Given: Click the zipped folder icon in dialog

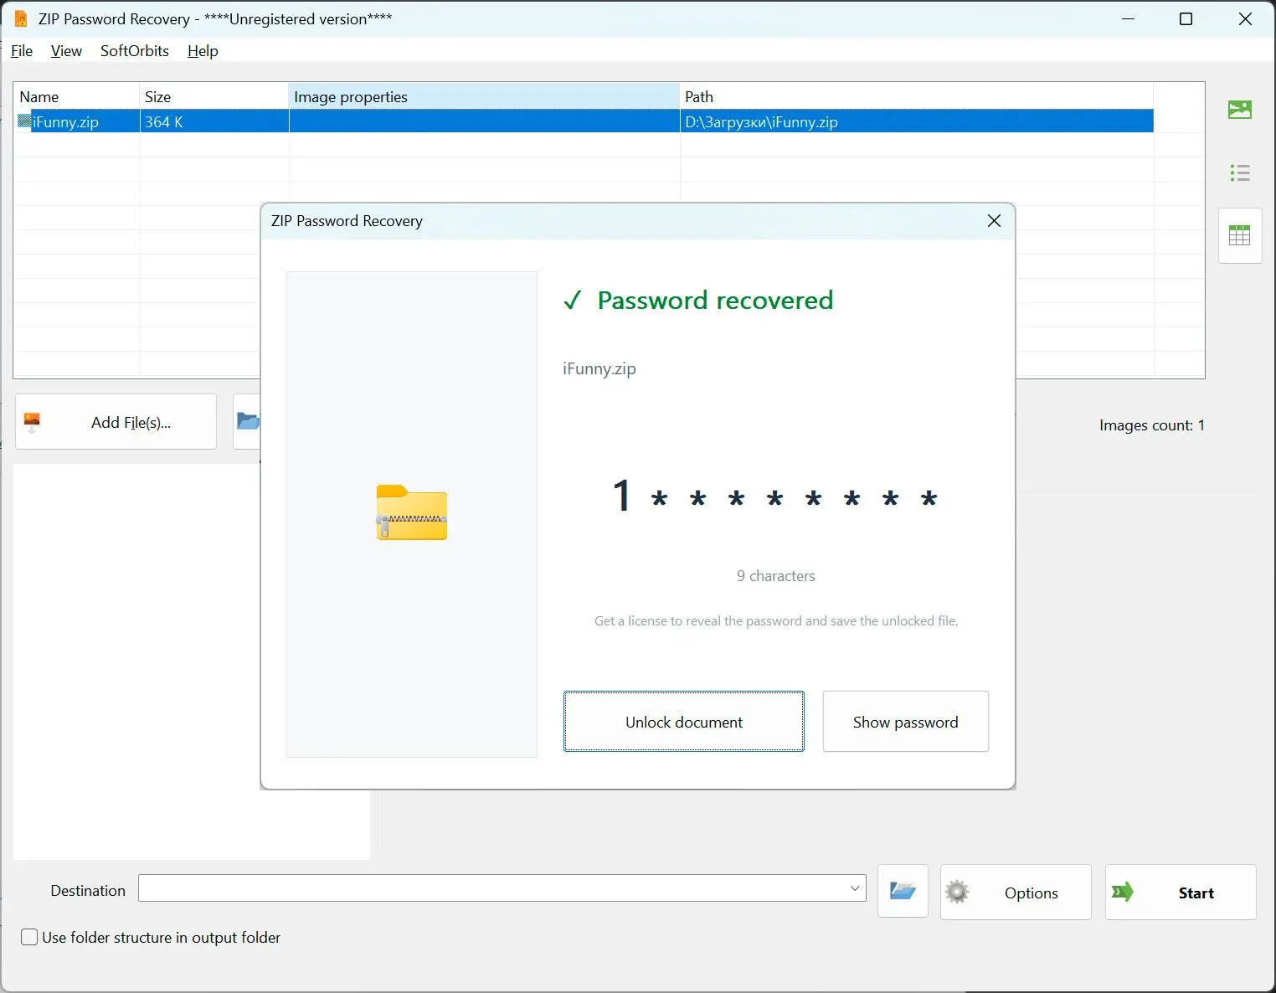Looking at the screenshot, I should tap(411, 512).
